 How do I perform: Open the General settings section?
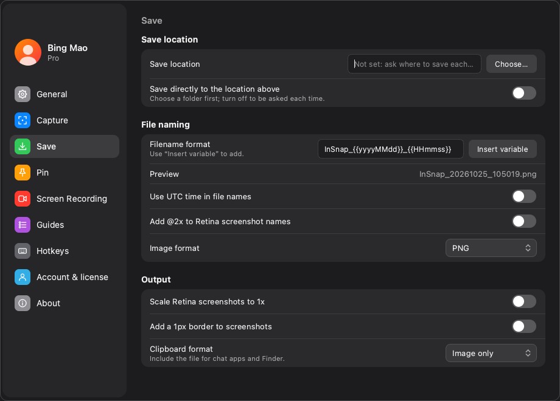(65, 94)
